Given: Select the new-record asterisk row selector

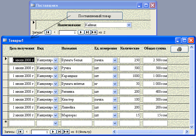Looking at the screenshot, I should 5,123.
